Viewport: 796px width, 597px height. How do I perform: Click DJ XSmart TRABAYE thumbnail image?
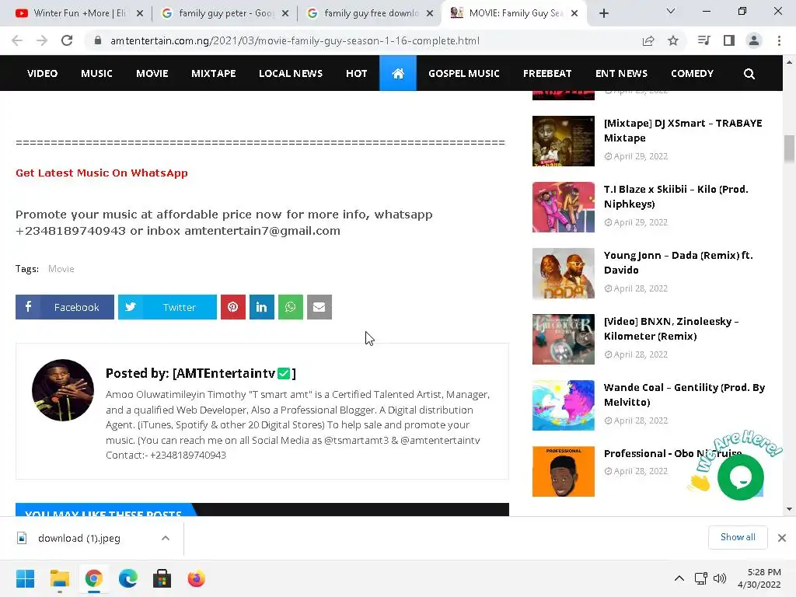(563, 141)
